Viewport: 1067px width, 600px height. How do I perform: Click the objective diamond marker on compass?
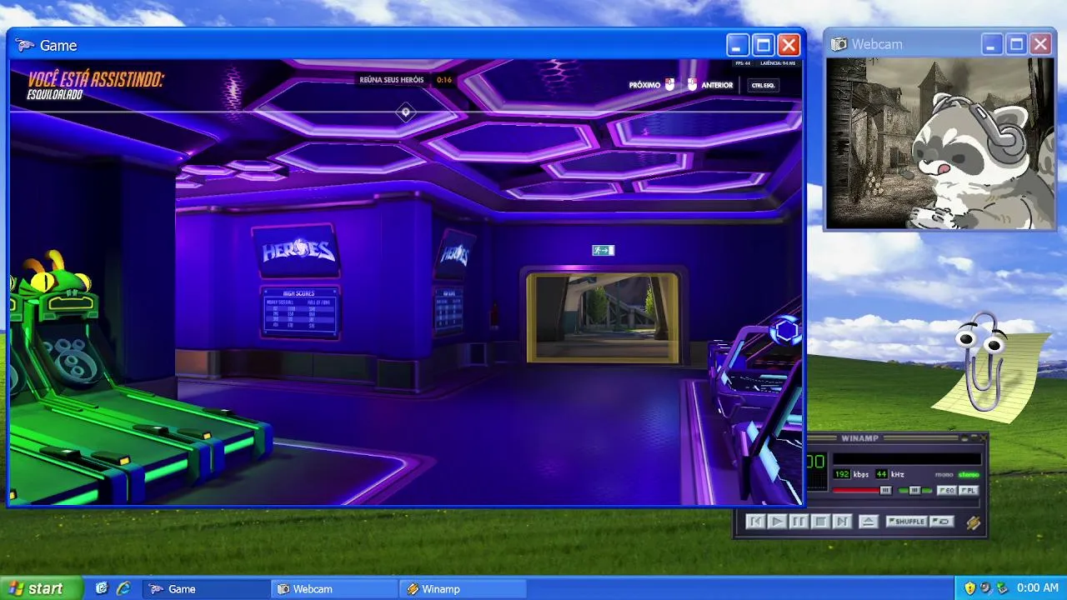point(405,112)
